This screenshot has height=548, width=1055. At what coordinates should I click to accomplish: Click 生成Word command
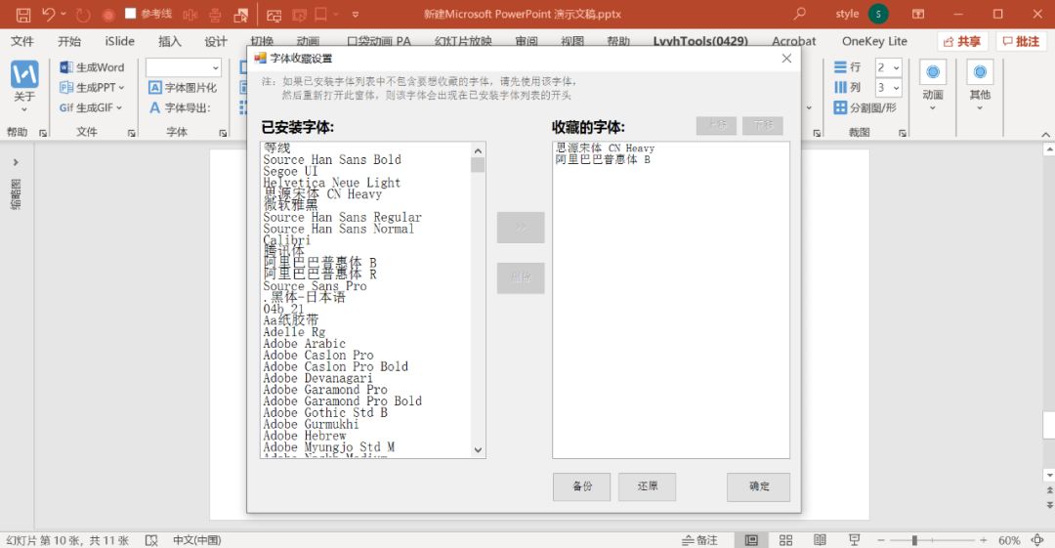92,67
